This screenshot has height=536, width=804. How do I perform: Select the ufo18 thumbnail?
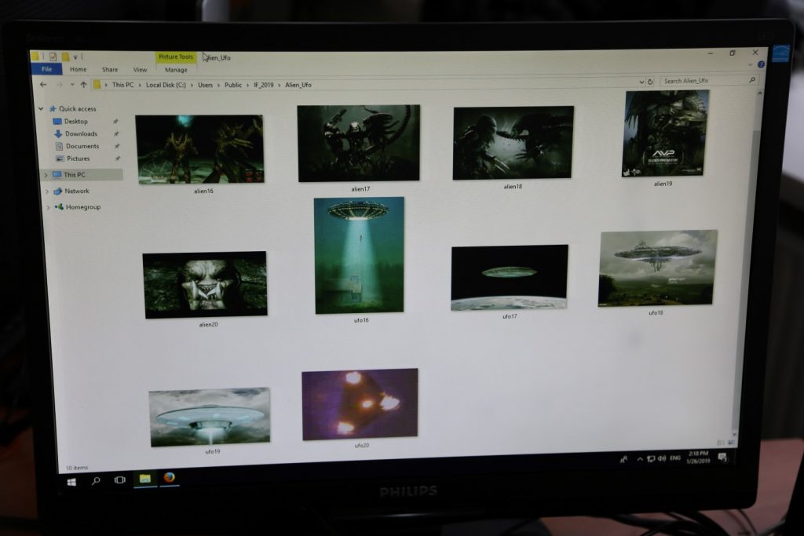(x=657, y=268)
